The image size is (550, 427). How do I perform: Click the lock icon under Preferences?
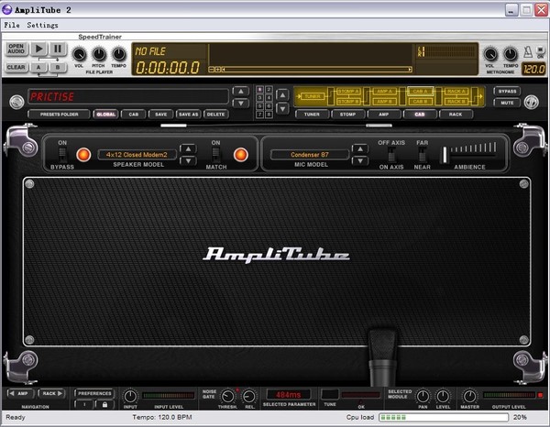point(104,405)
